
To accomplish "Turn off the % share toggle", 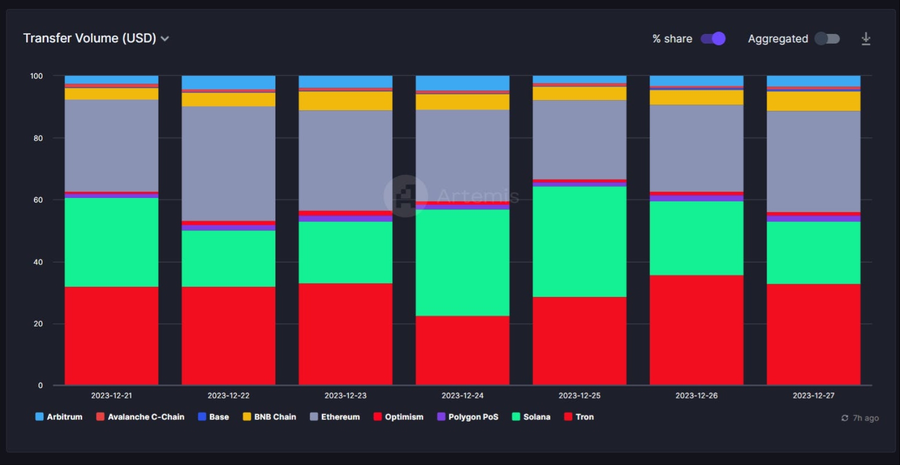I will tap(713, 38).
